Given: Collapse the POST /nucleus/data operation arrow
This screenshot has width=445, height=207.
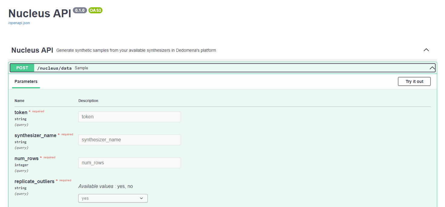Looking at the screenshot, I should pyautogui.click(x=432, y=68).
